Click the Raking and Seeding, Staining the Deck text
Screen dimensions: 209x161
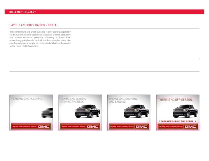73,100
